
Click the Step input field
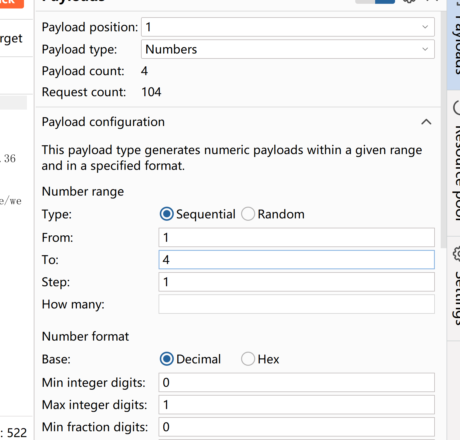coord(296,282)
